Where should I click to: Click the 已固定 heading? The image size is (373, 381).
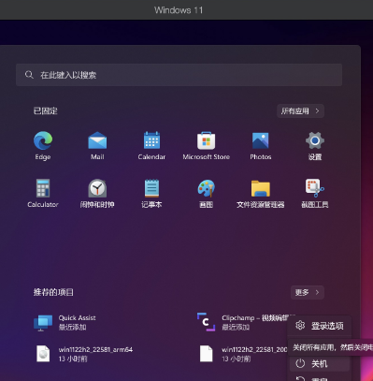coord(46,111)
